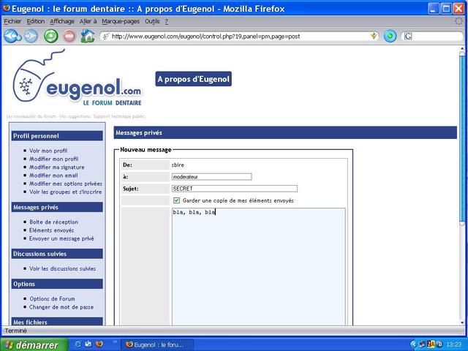Screen dimensions: 468x351
Task: Launch Firefox from the quick launch bar
Action: (x=99, y=344)
